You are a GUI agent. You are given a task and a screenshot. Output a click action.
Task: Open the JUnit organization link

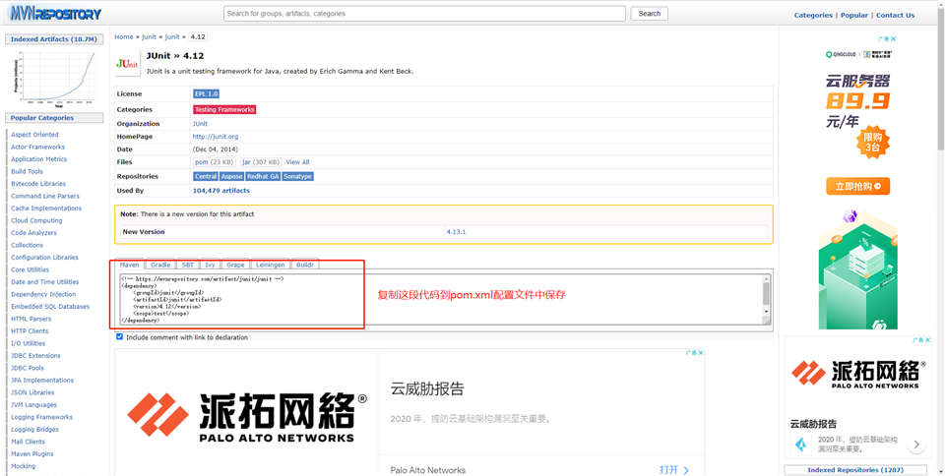(200, 123)
